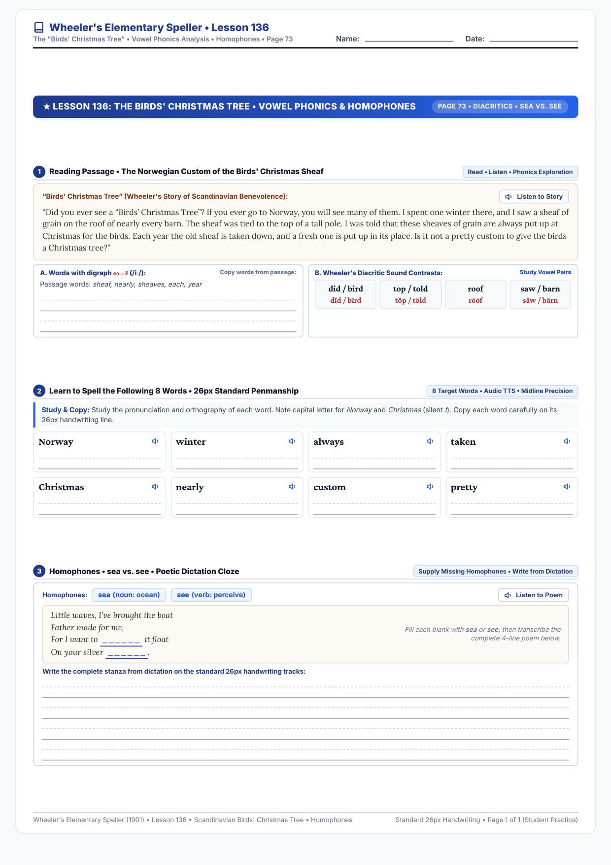Click the 'did / bird' diacritic card
The width and height of the screenshot is (611, 865).
346,294
